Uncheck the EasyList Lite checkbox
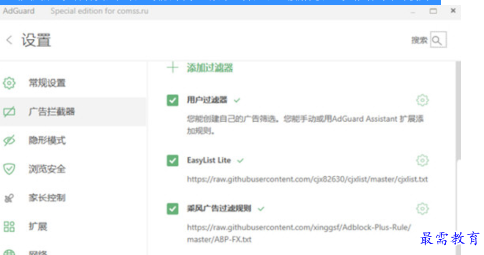 pyautogui.click(x=172, y=161)
